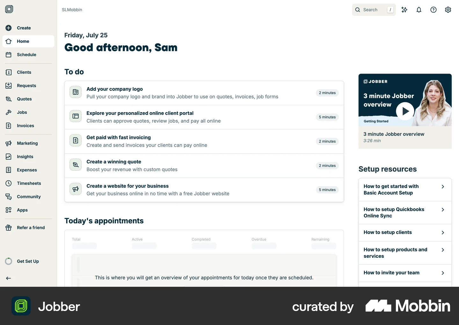Open the notifications bell

419,10
